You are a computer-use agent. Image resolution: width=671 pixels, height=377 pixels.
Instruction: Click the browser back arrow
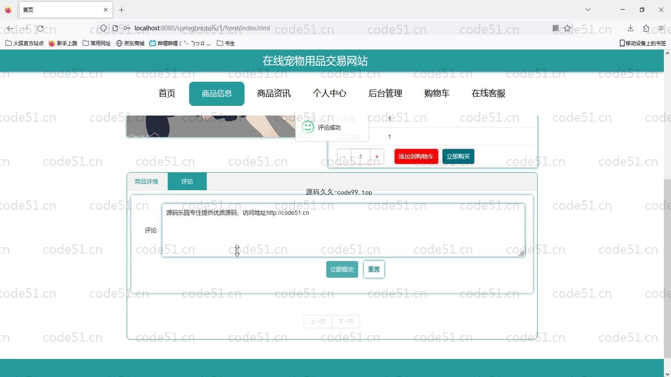pos(10,28)
